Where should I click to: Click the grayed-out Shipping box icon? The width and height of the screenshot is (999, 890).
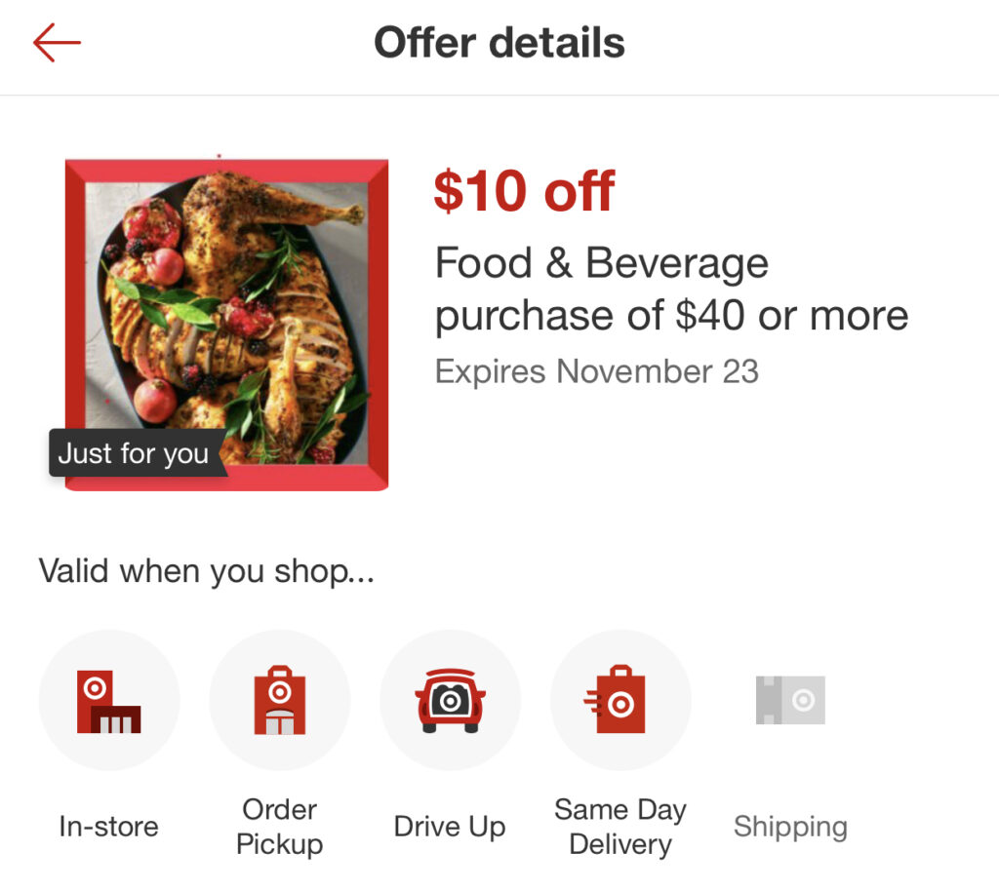(790, 700)
